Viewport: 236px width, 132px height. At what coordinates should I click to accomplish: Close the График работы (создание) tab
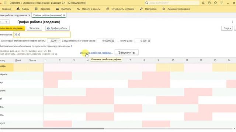coord(64,15)
